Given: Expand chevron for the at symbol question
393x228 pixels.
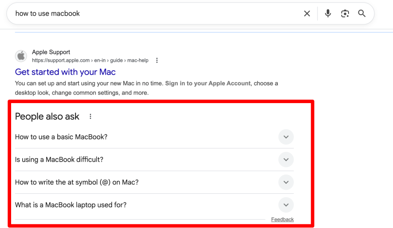Looking at the screenshot, I should 286,182.
